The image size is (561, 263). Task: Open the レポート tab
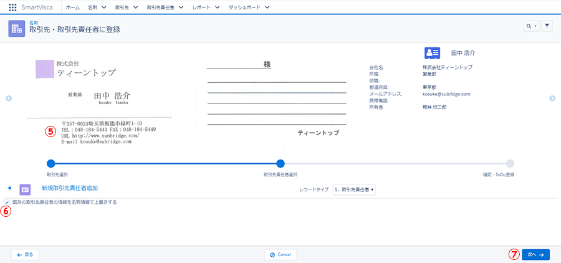point(201,7)
